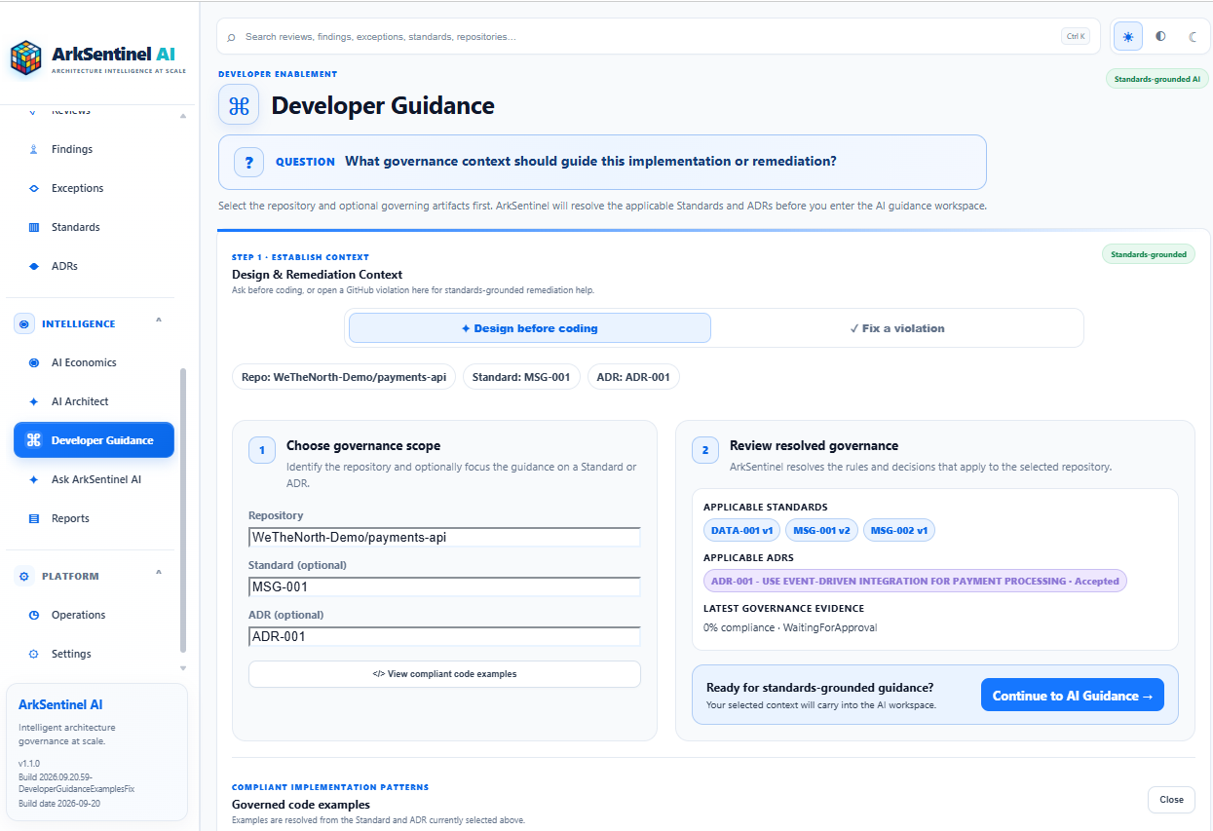1213x831 pixels.
Task: Click the AI Economics sidebar icon
Action: click(33, 362)
